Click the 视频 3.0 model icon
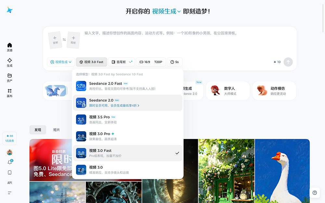Viewport: 325px width, 203px height. [81, 170]
